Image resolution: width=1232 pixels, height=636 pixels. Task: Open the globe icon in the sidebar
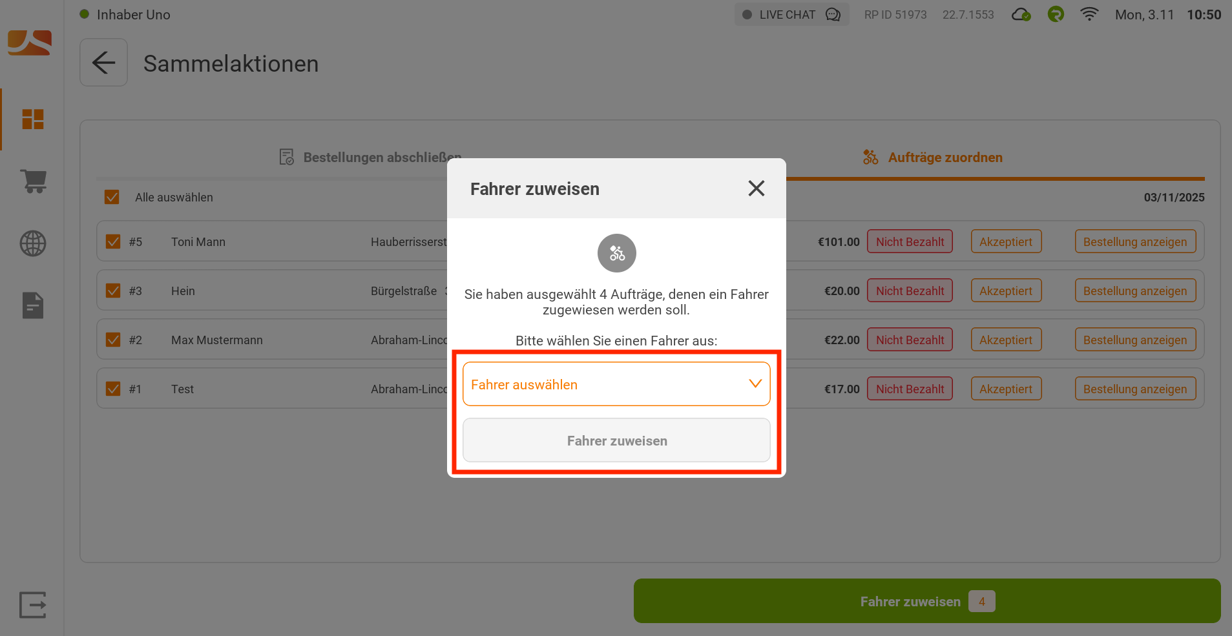pos(32,243)
